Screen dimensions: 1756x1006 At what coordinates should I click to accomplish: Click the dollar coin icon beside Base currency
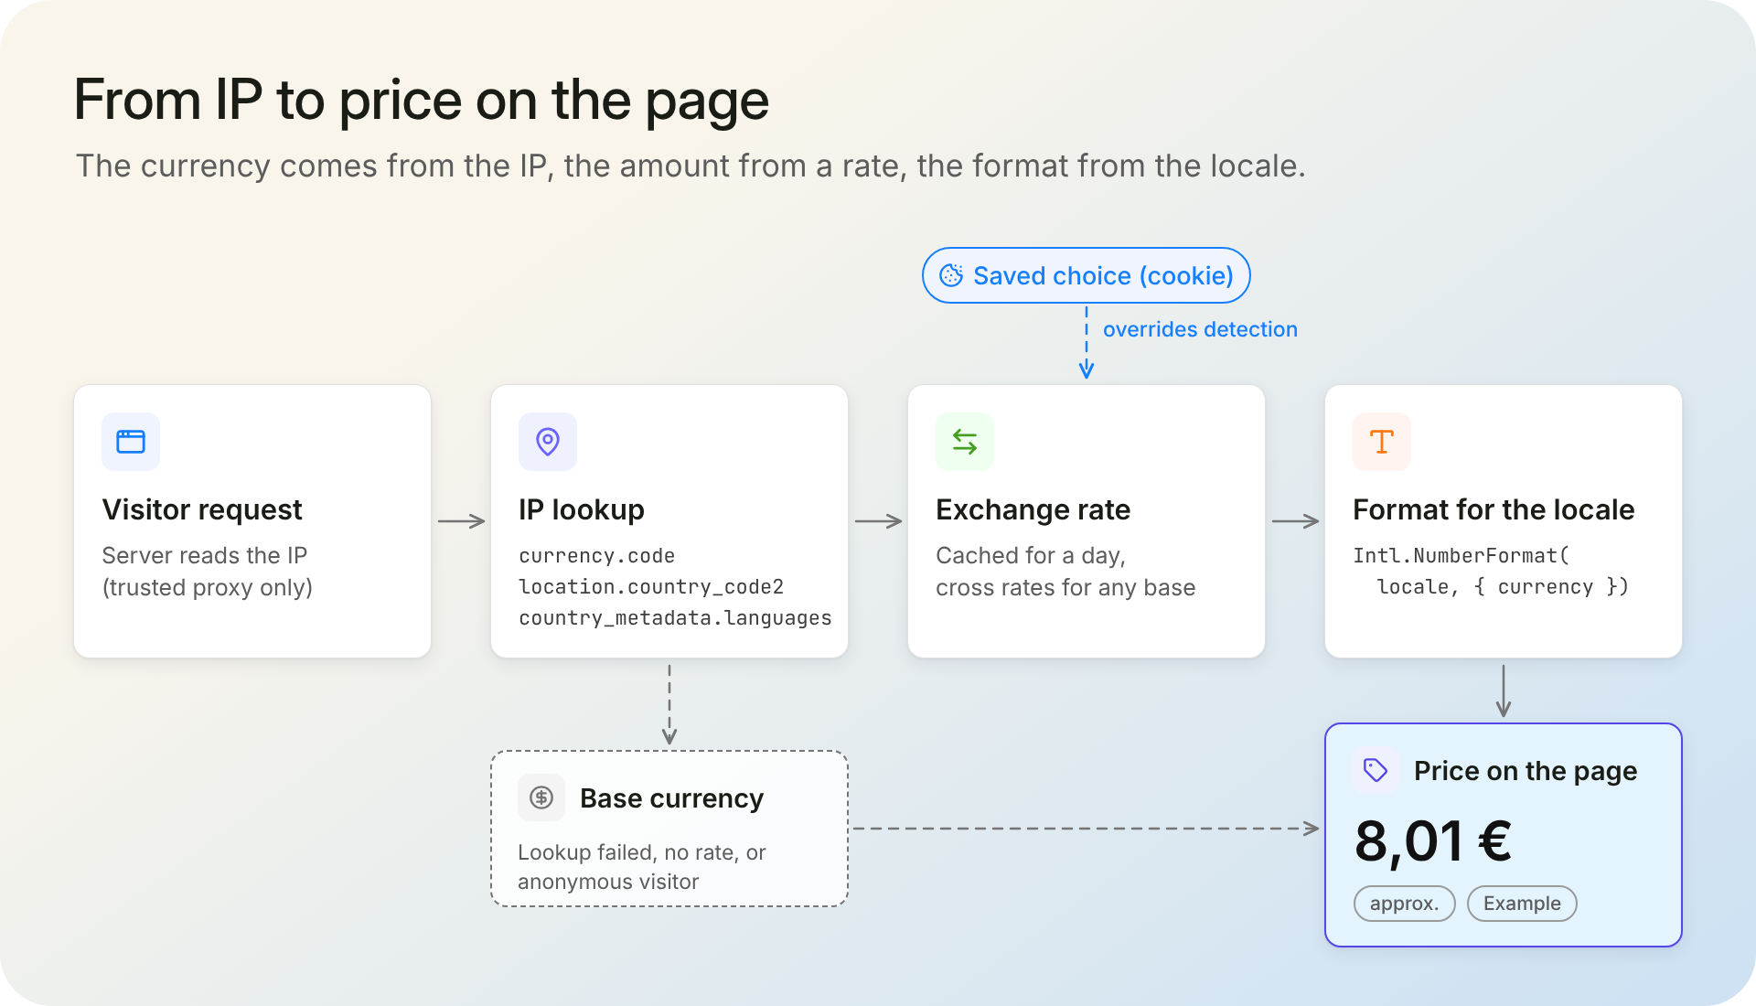pyautogui.click(x=541, y=797)
